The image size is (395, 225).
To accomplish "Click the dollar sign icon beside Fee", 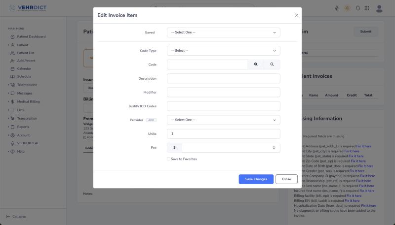I will [174, 148].
